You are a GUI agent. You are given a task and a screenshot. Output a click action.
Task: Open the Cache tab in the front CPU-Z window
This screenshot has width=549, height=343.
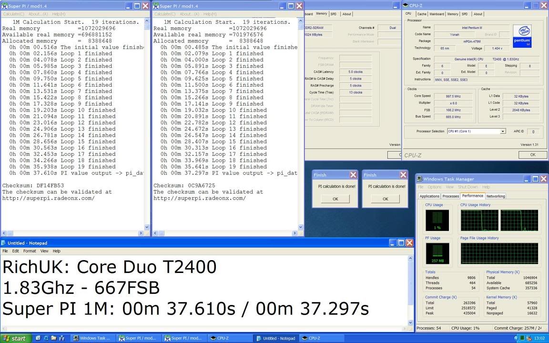(422, 14)
